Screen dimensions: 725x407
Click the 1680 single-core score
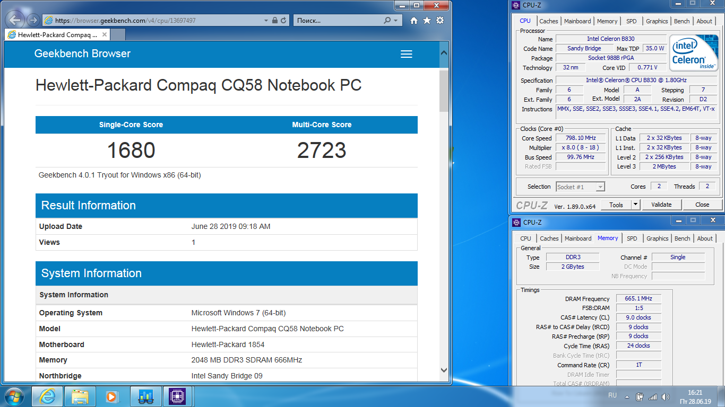131,151
